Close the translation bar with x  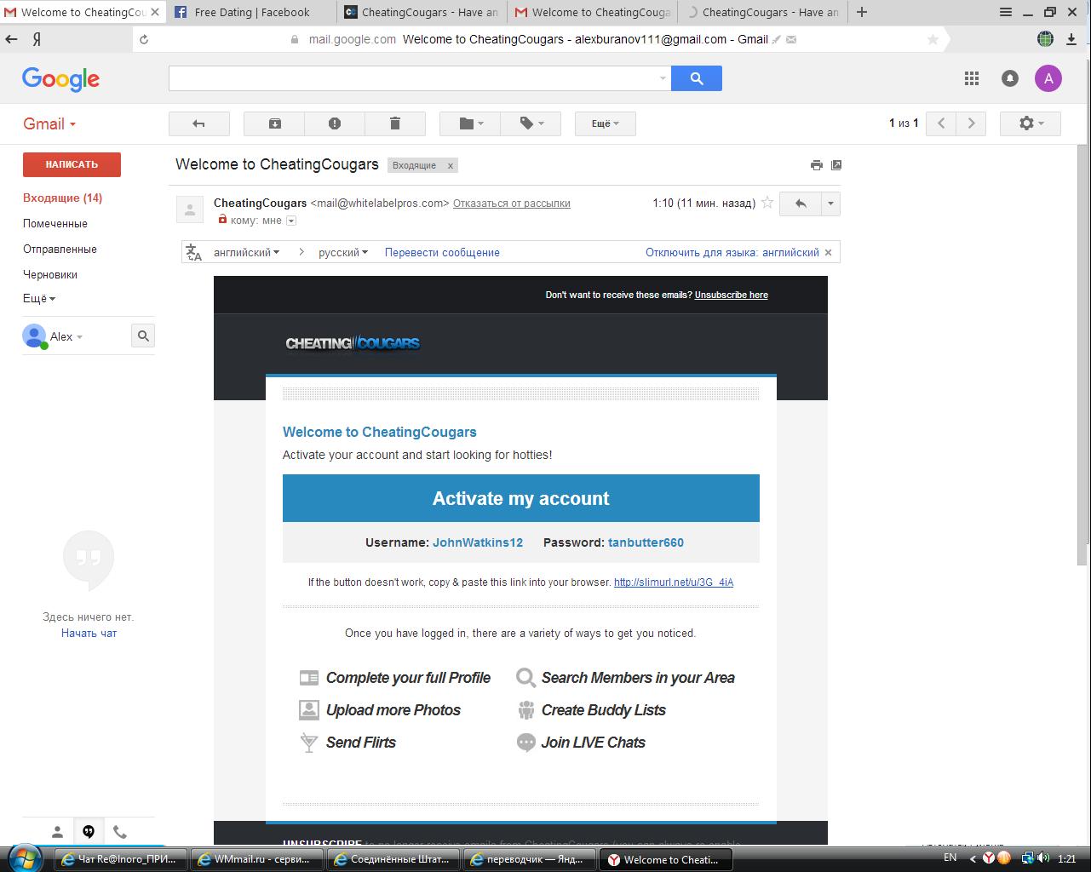830,252
